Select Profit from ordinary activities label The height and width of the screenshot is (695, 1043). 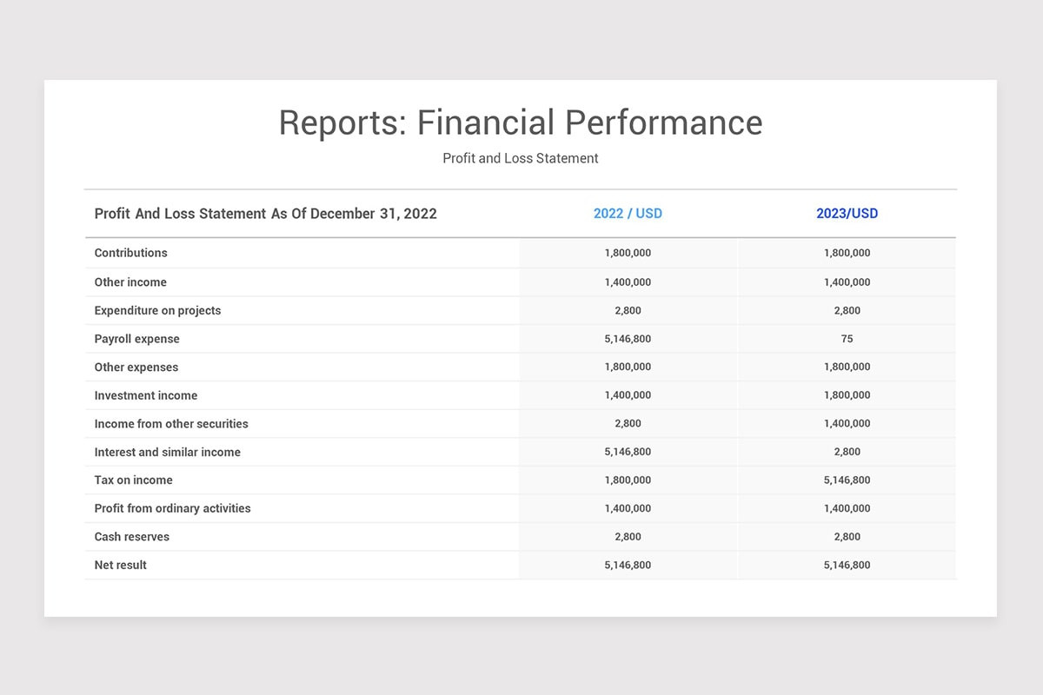172,508
